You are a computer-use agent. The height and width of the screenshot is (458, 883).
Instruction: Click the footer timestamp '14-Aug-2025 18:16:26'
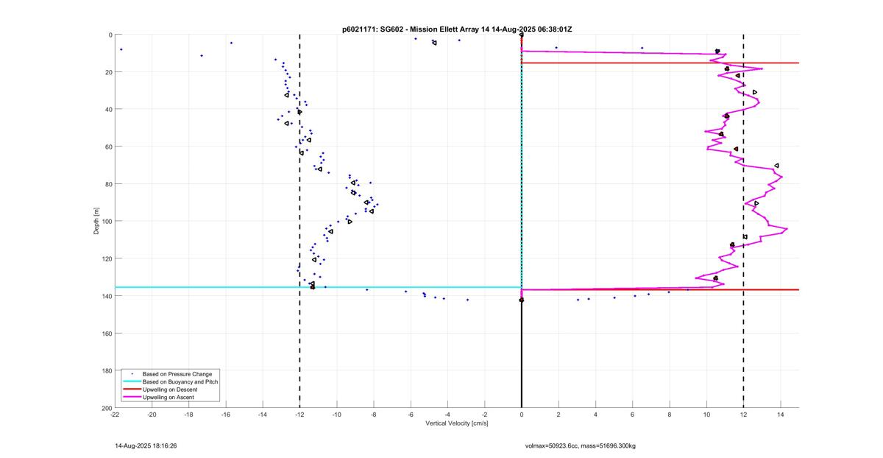tap(146, 445)
